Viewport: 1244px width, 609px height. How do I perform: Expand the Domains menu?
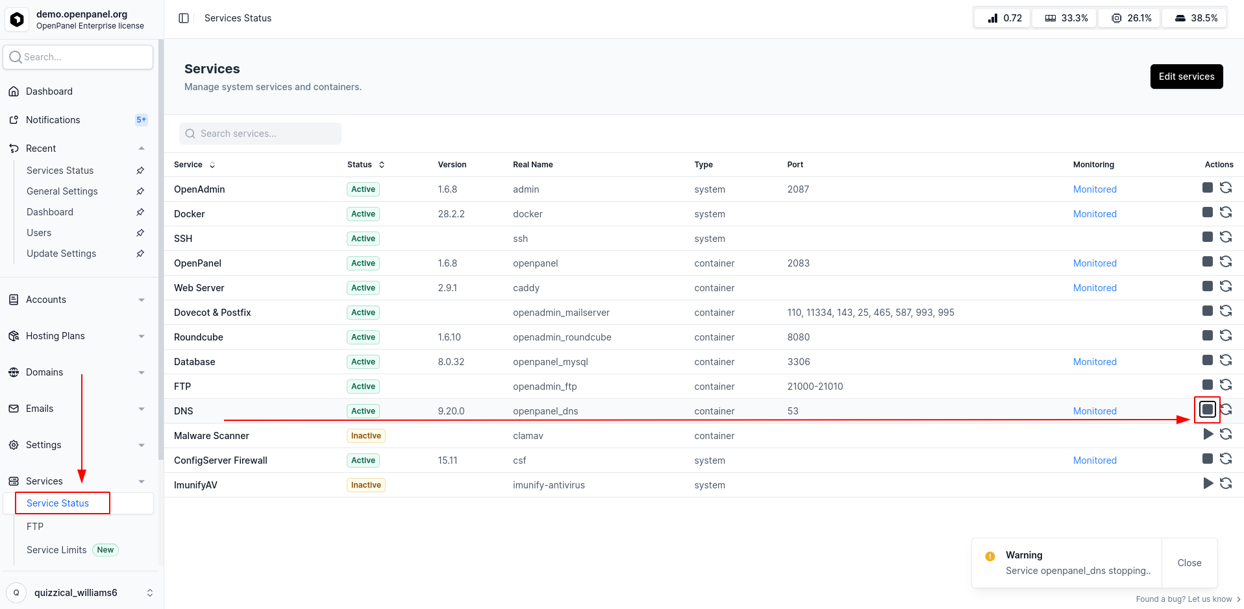coord(142,372)
